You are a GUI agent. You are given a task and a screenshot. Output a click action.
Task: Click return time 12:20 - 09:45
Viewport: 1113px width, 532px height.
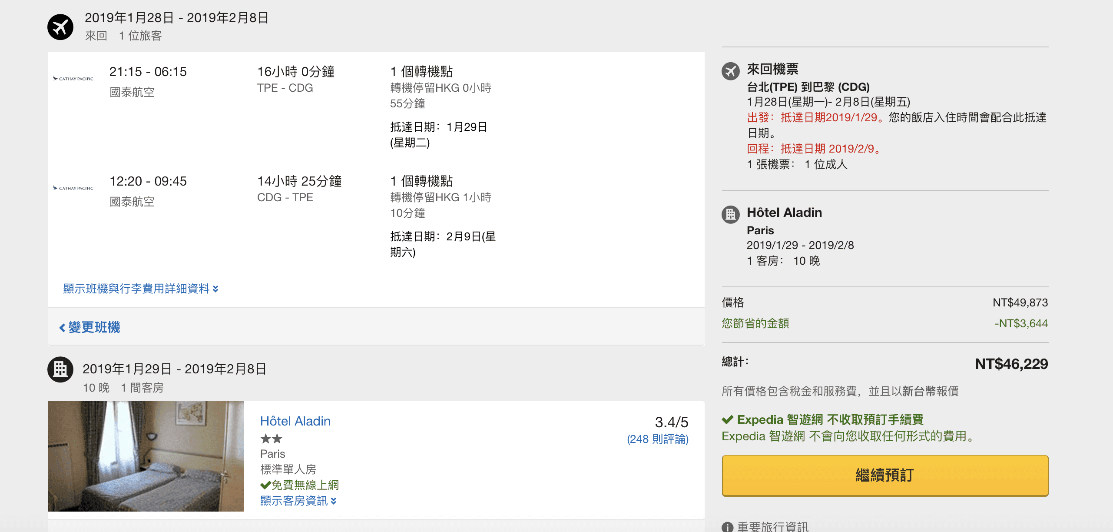tap(148, 181)
